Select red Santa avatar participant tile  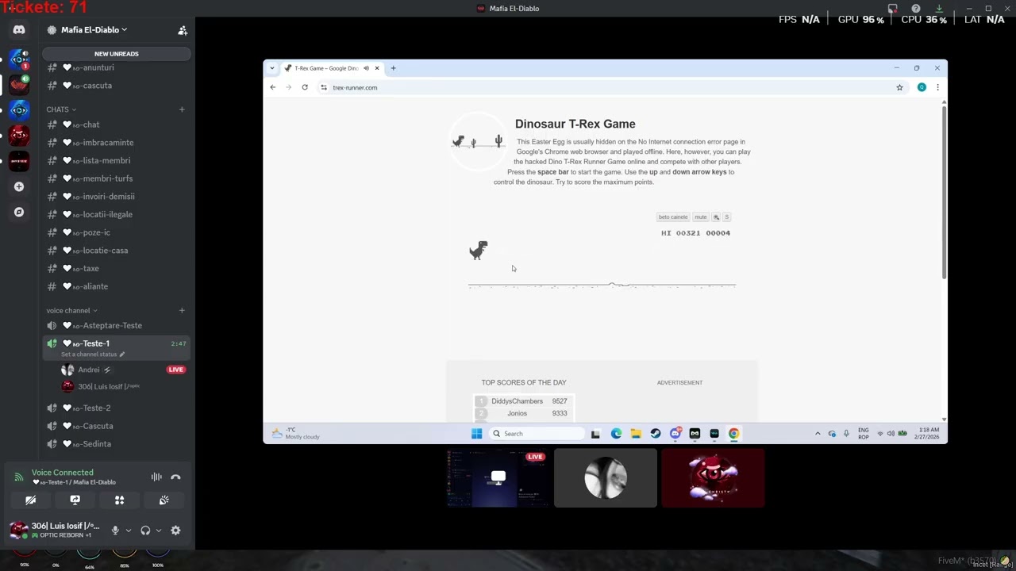(x=713, y=478)
